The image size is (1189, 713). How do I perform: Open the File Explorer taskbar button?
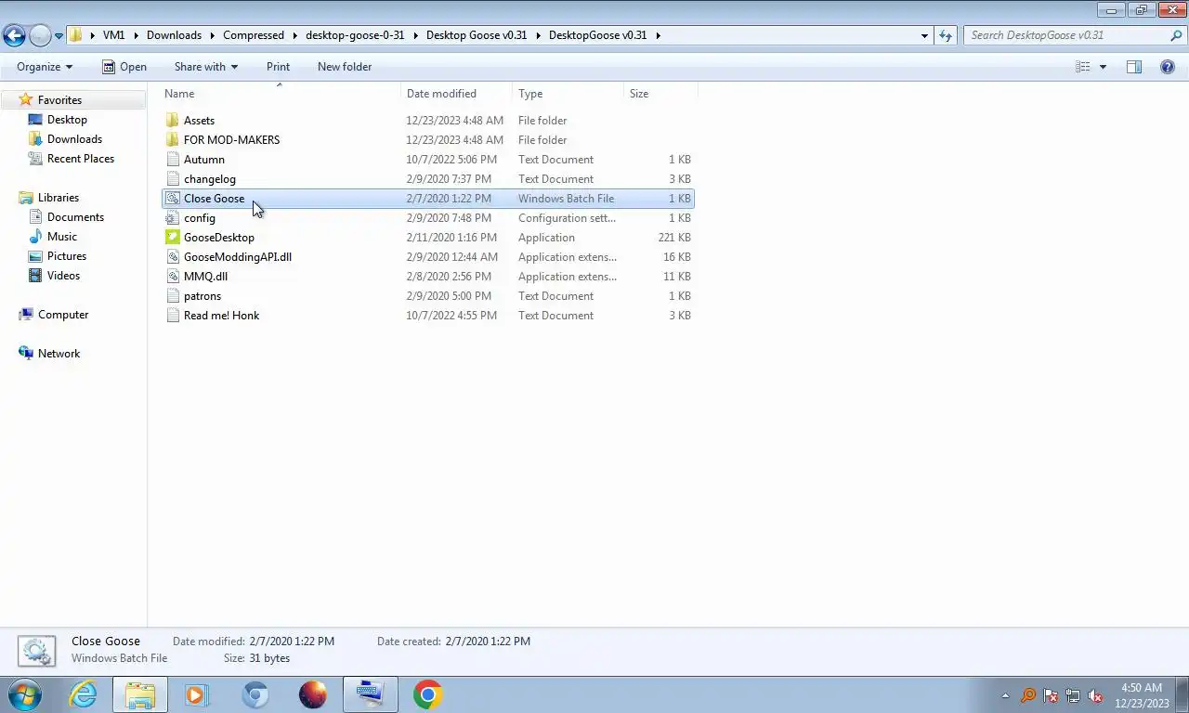[x=140, y=694]
